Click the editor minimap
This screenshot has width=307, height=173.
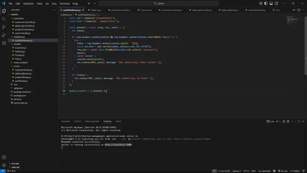[x=293, y=20]
